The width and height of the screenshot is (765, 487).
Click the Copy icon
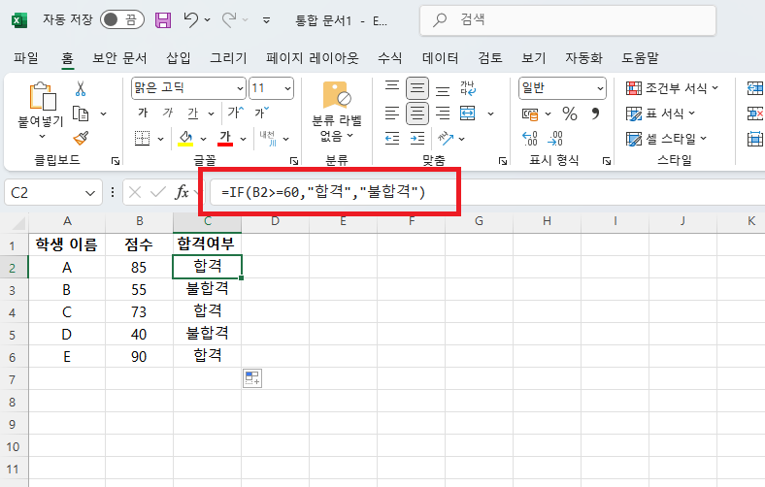click(81, 114)
